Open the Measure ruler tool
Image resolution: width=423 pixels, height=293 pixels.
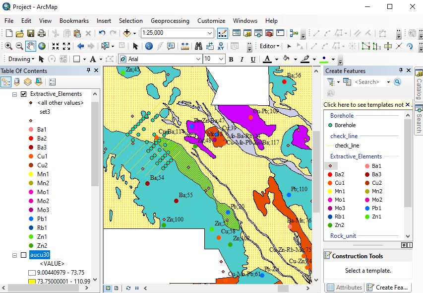coord(185,46)
